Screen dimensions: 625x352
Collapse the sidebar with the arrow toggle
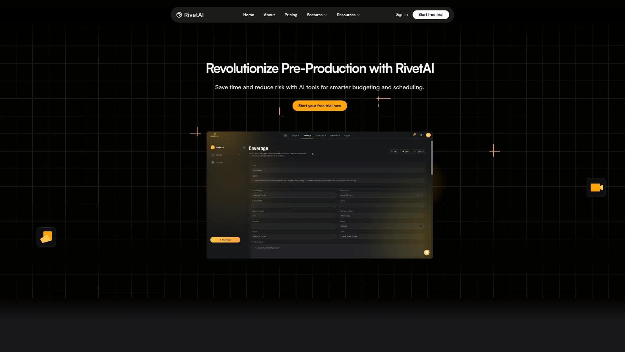244,147
